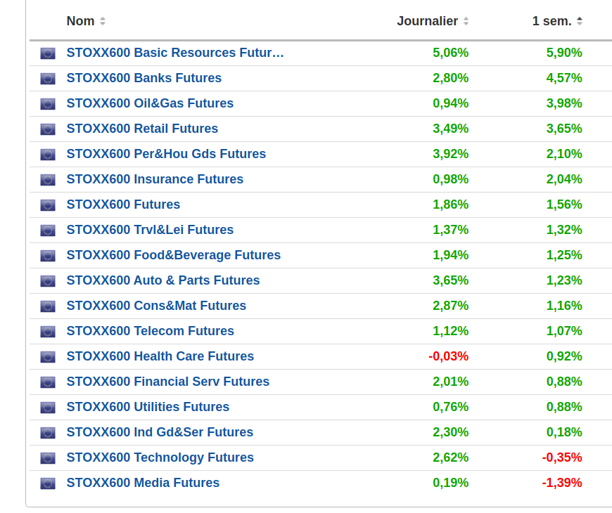Click the EU flag beside STOXX600 Insurance Futures

[48, 179]
